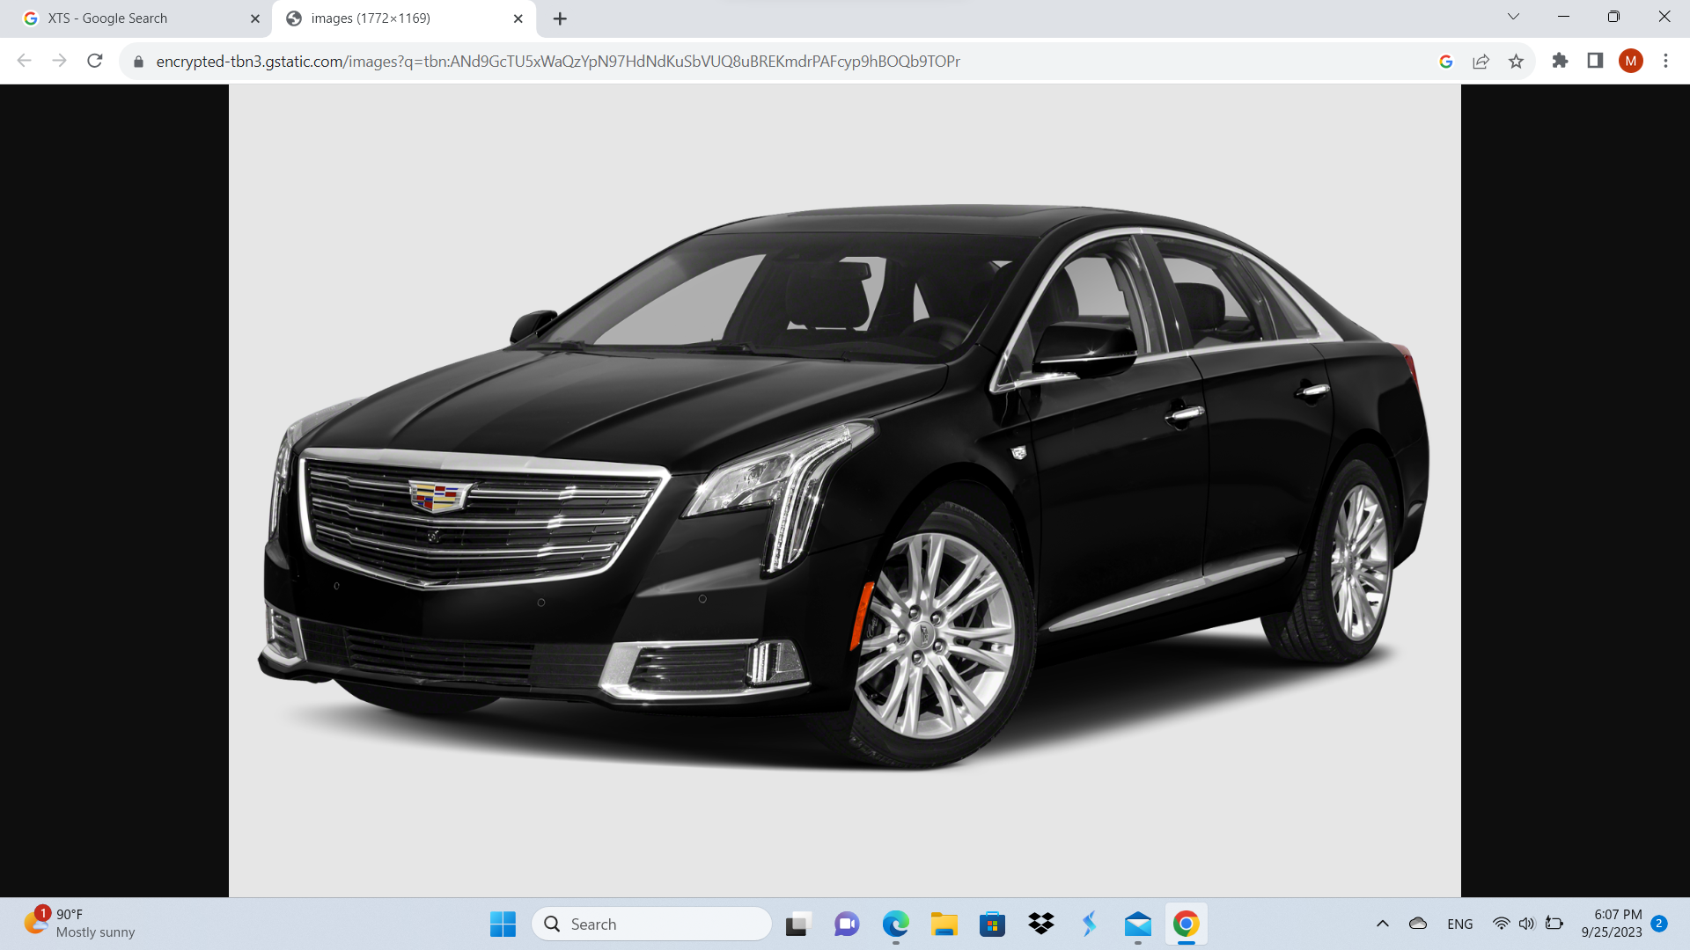
Task: Open Microsoft Edge from the taskbar
Action: coord(895,924)
